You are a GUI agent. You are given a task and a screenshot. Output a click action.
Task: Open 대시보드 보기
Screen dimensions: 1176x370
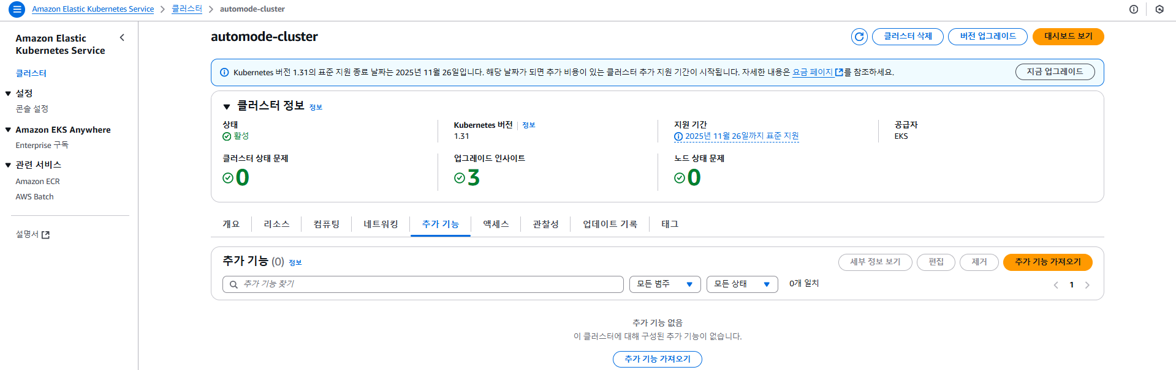pyautogui.click(x=1068, y=37)
